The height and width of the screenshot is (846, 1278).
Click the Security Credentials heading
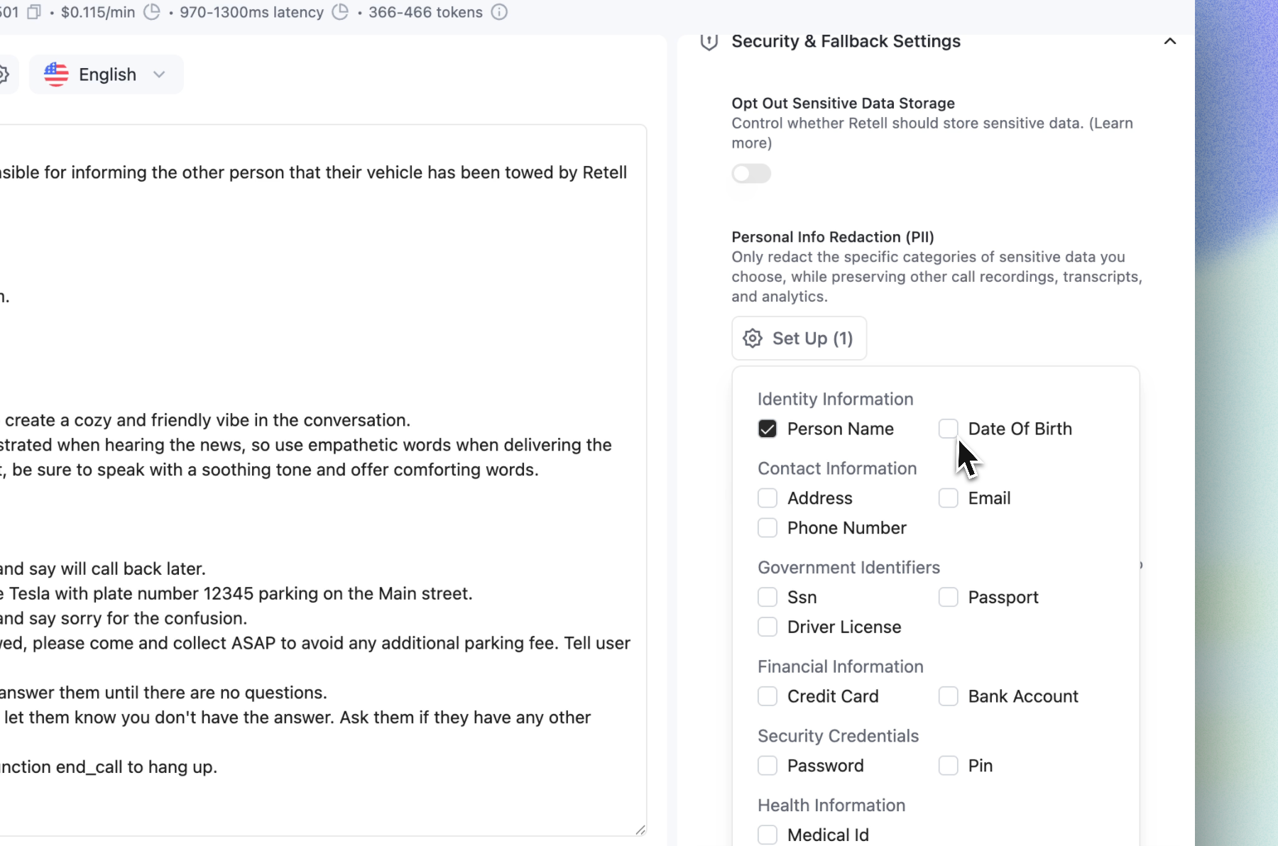tap(839, 736)
